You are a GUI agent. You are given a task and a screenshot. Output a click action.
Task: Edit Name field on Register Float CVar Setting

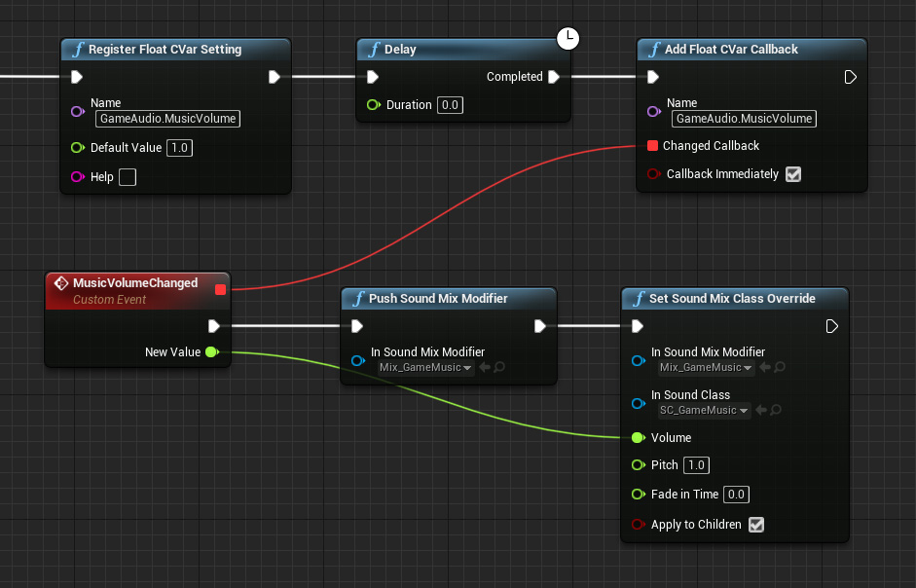pos(167,119)
